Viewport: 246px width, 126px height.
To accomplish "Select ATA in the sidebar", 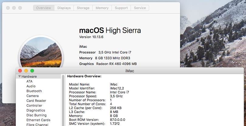I will (x=29, y=81).
